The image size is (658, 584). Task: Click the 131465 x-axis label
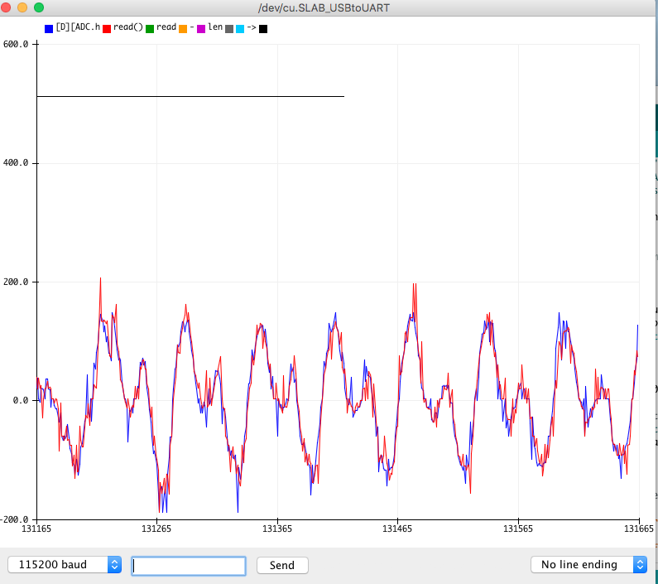[397, 528]
